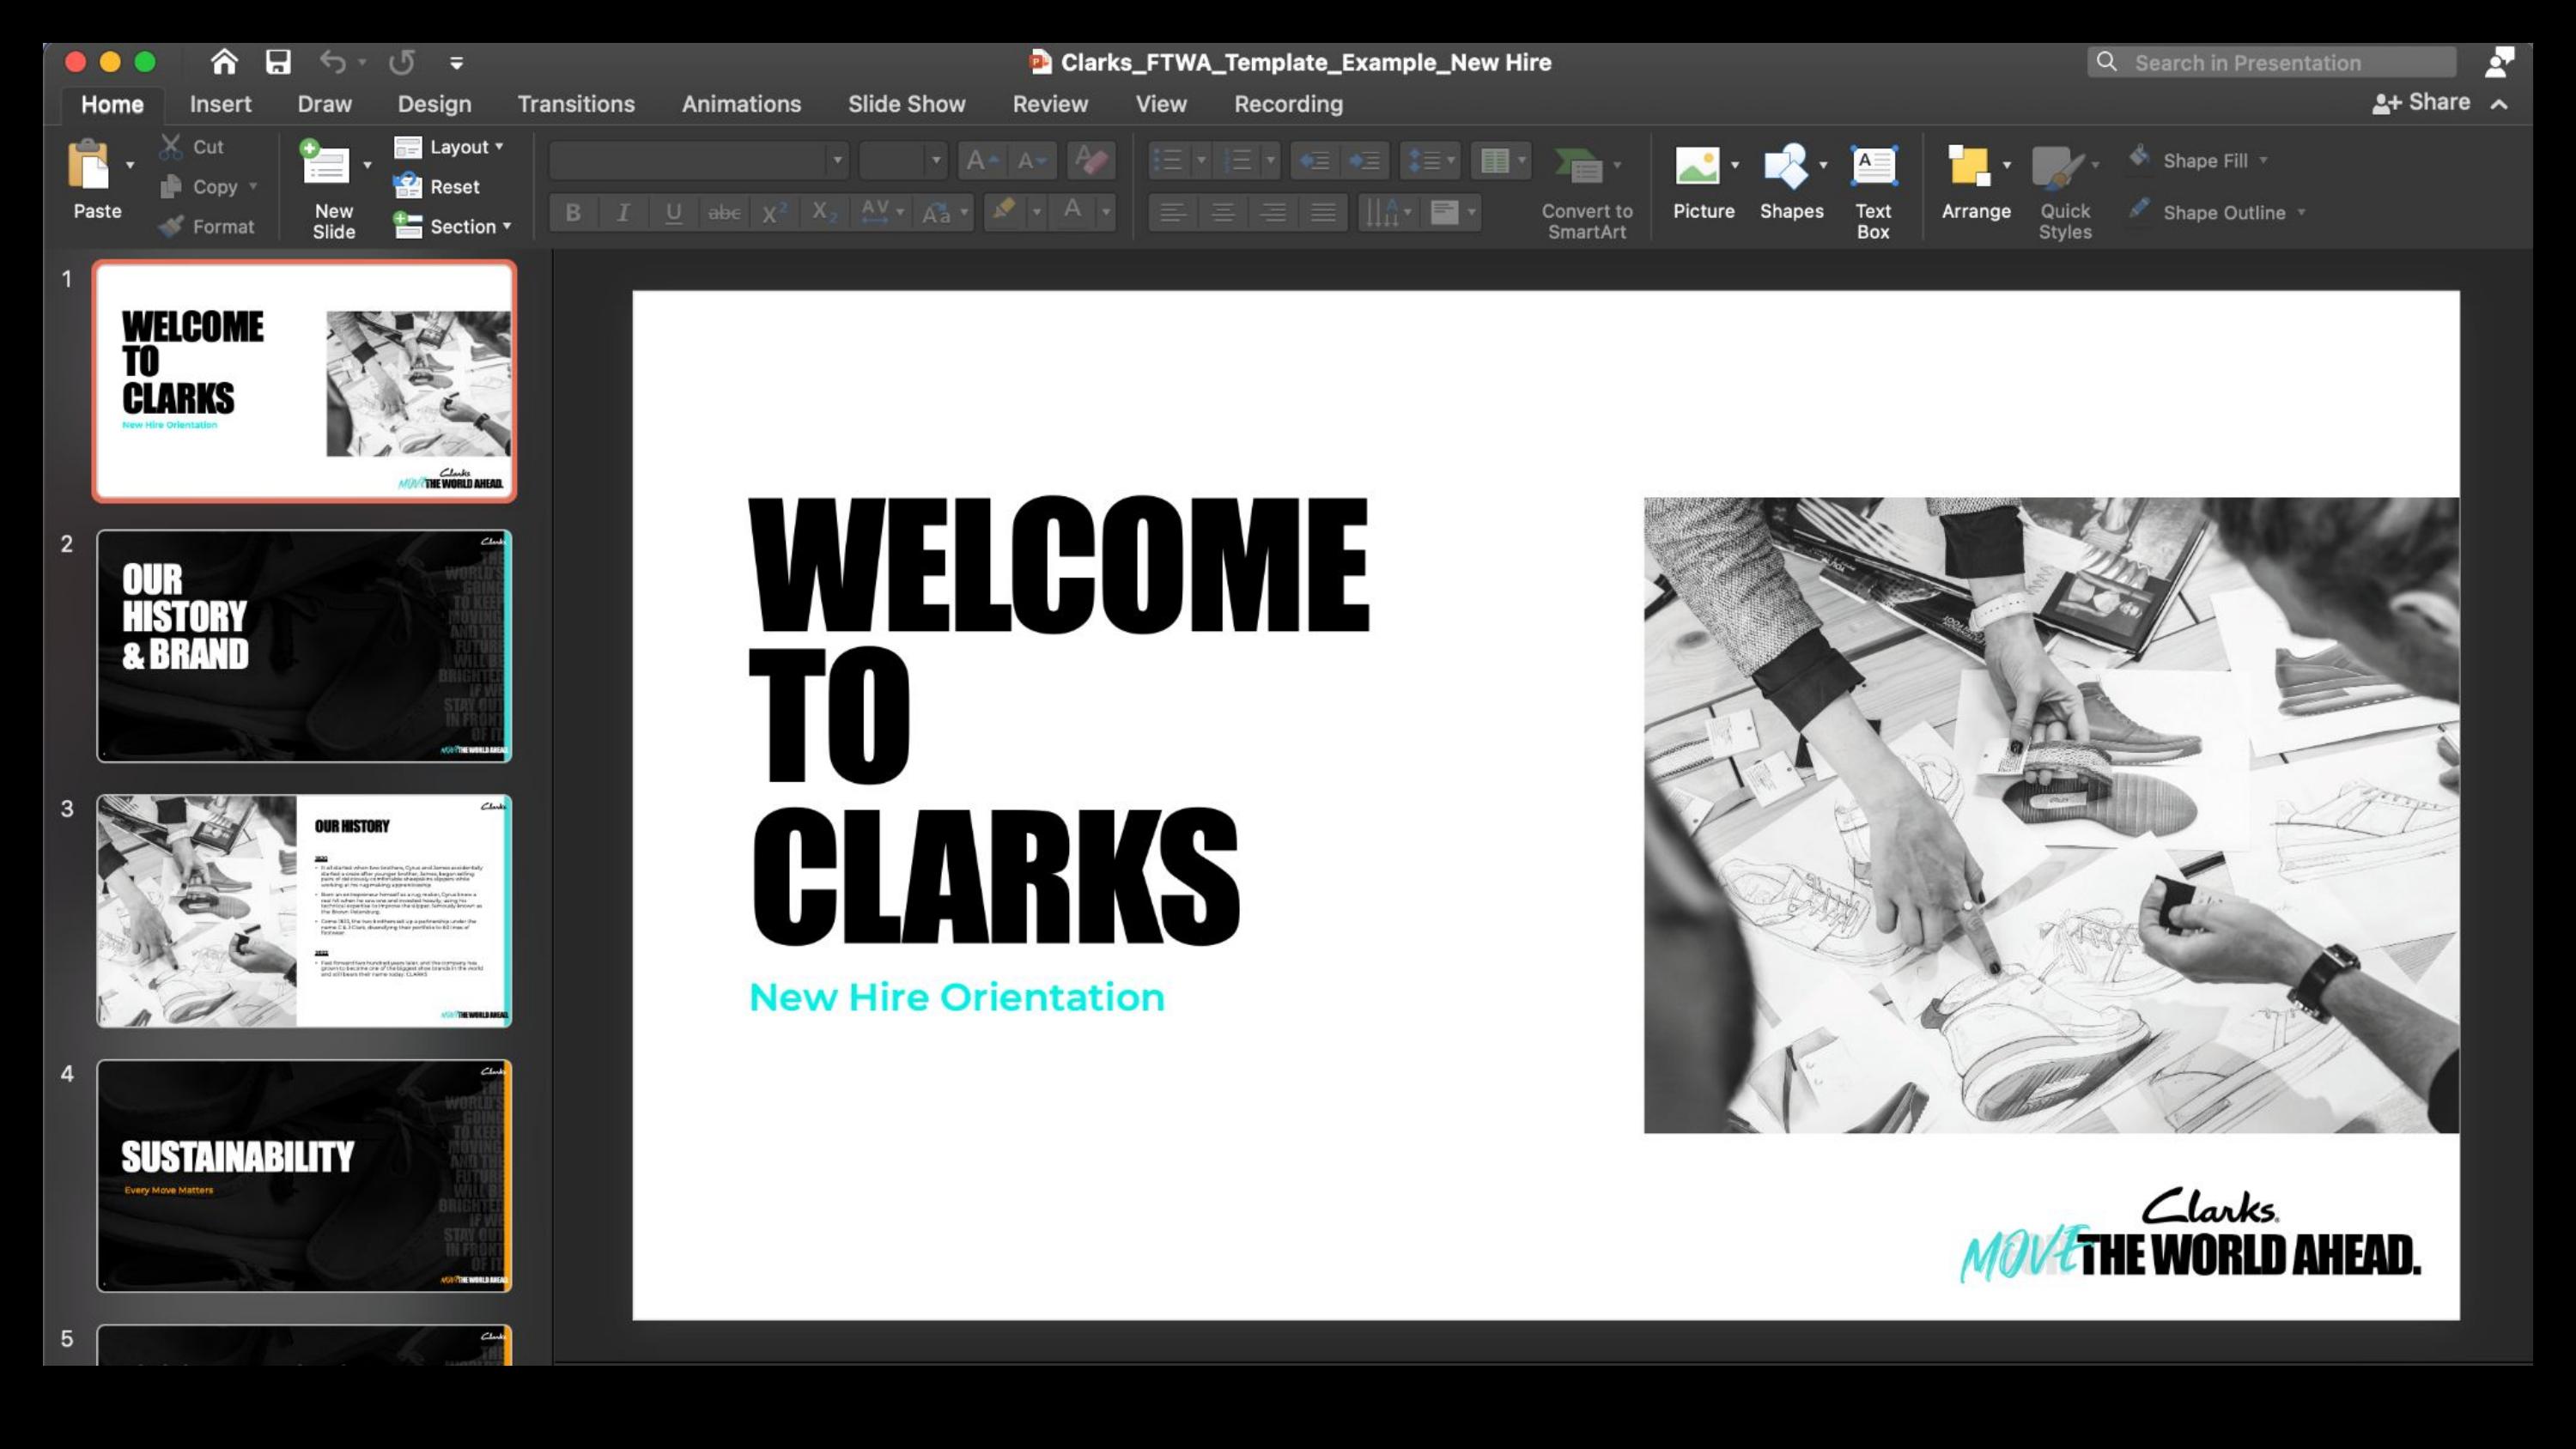2576x1449 pixels.
Task: Insert a Picture from the ribbon
Action: click(1697, 167)
